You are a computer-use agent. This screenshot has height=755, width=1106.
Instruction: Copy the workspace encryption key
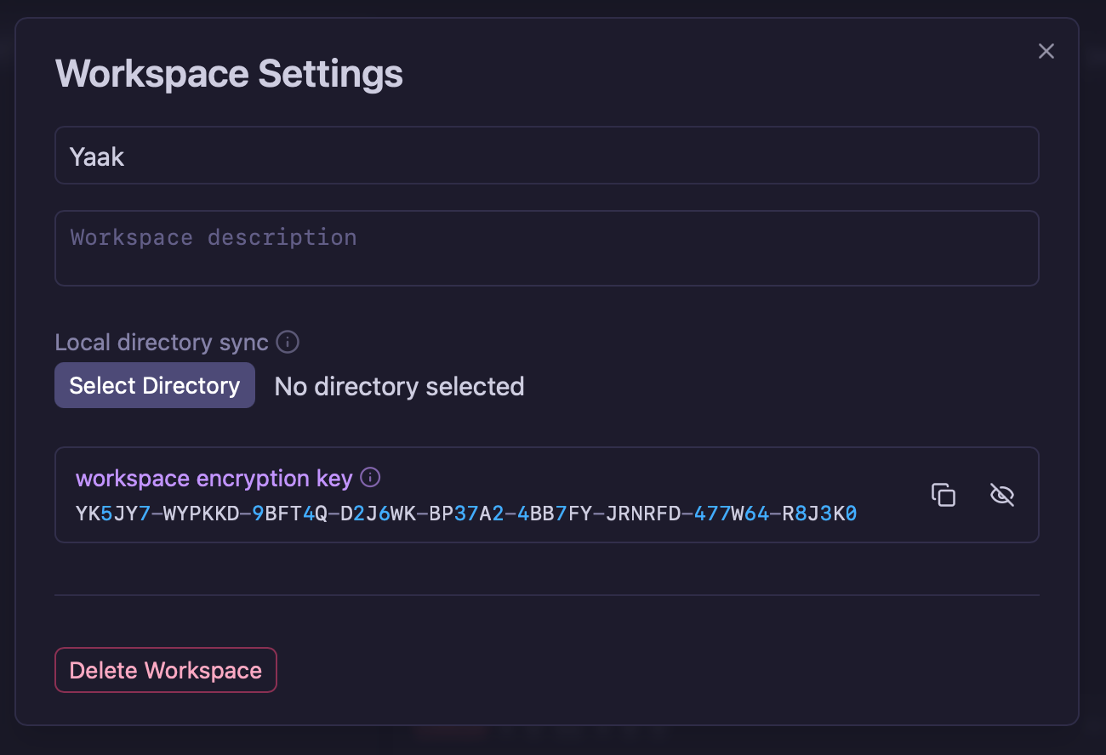click(x=944, y=495)
